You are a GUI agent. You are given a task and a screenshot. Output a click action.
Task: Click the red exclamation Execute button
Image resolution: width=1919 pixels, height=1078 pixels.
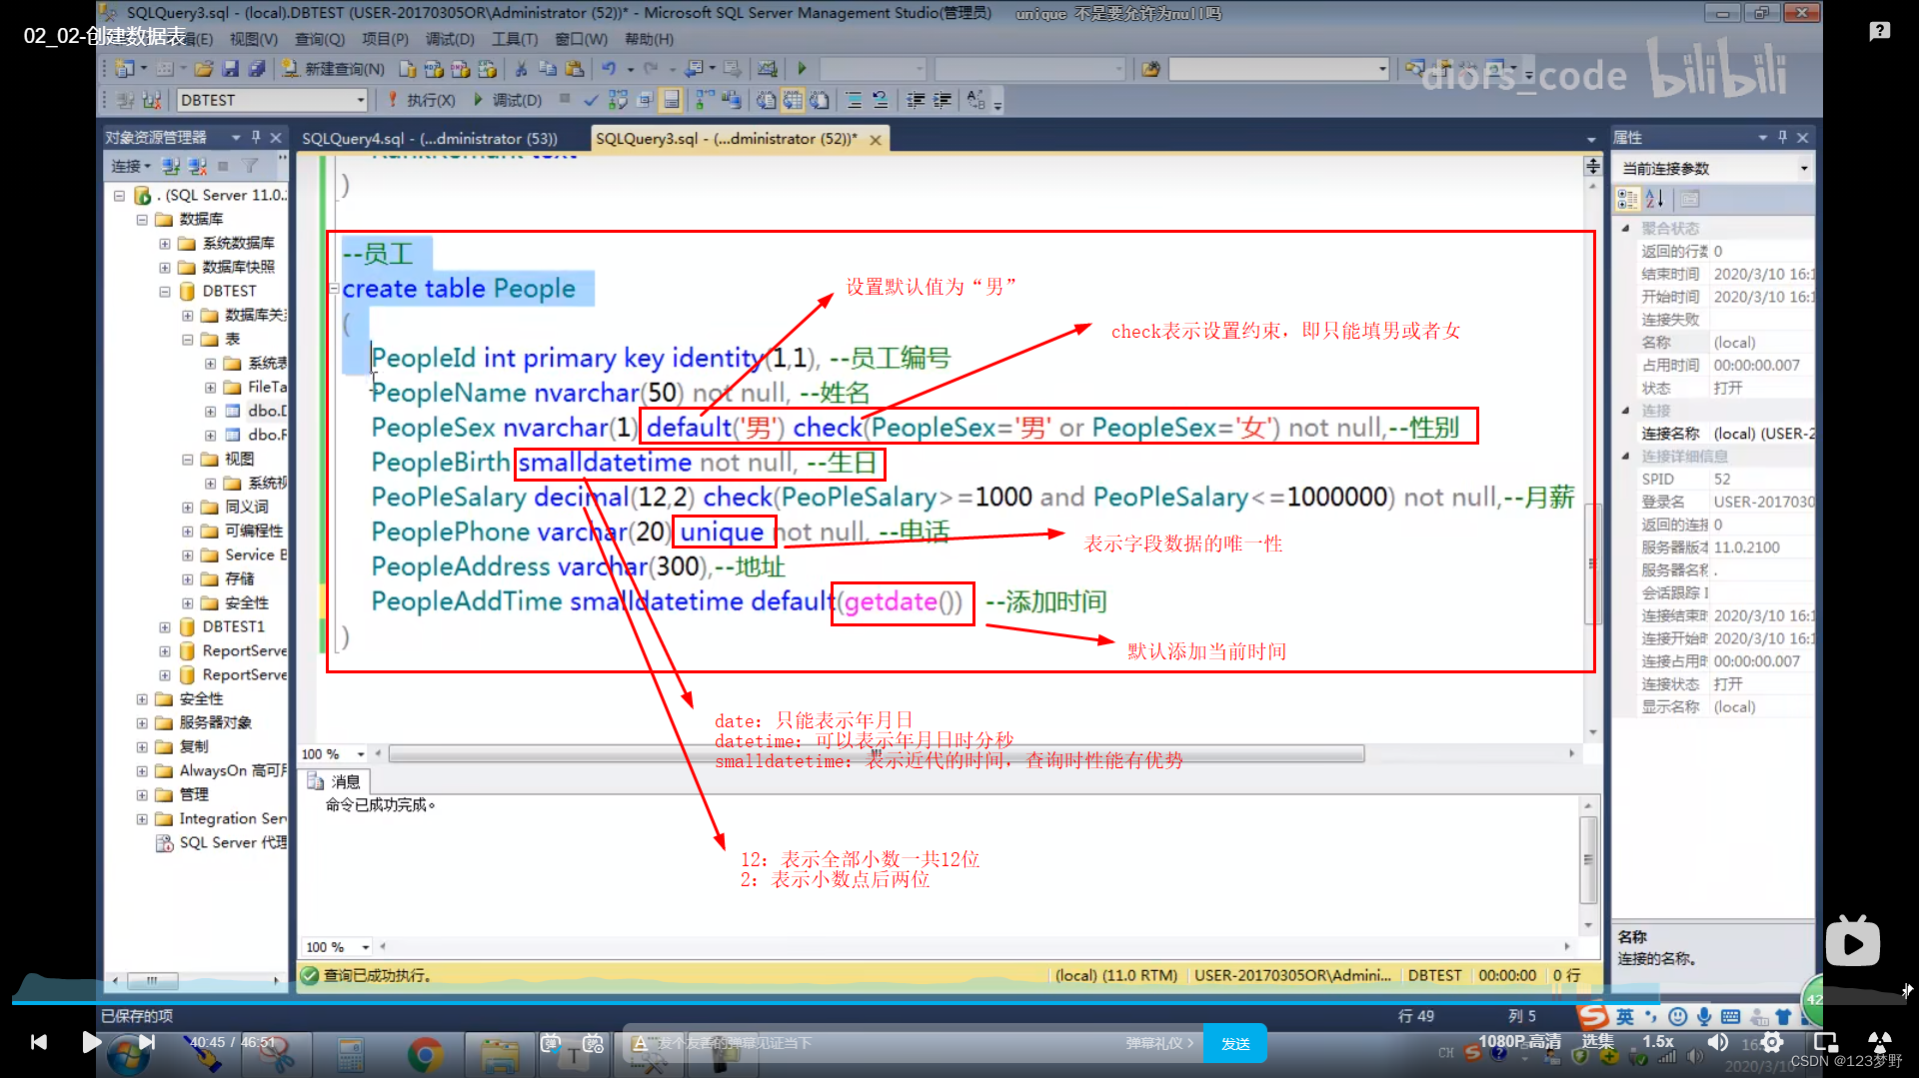point(421,100)
